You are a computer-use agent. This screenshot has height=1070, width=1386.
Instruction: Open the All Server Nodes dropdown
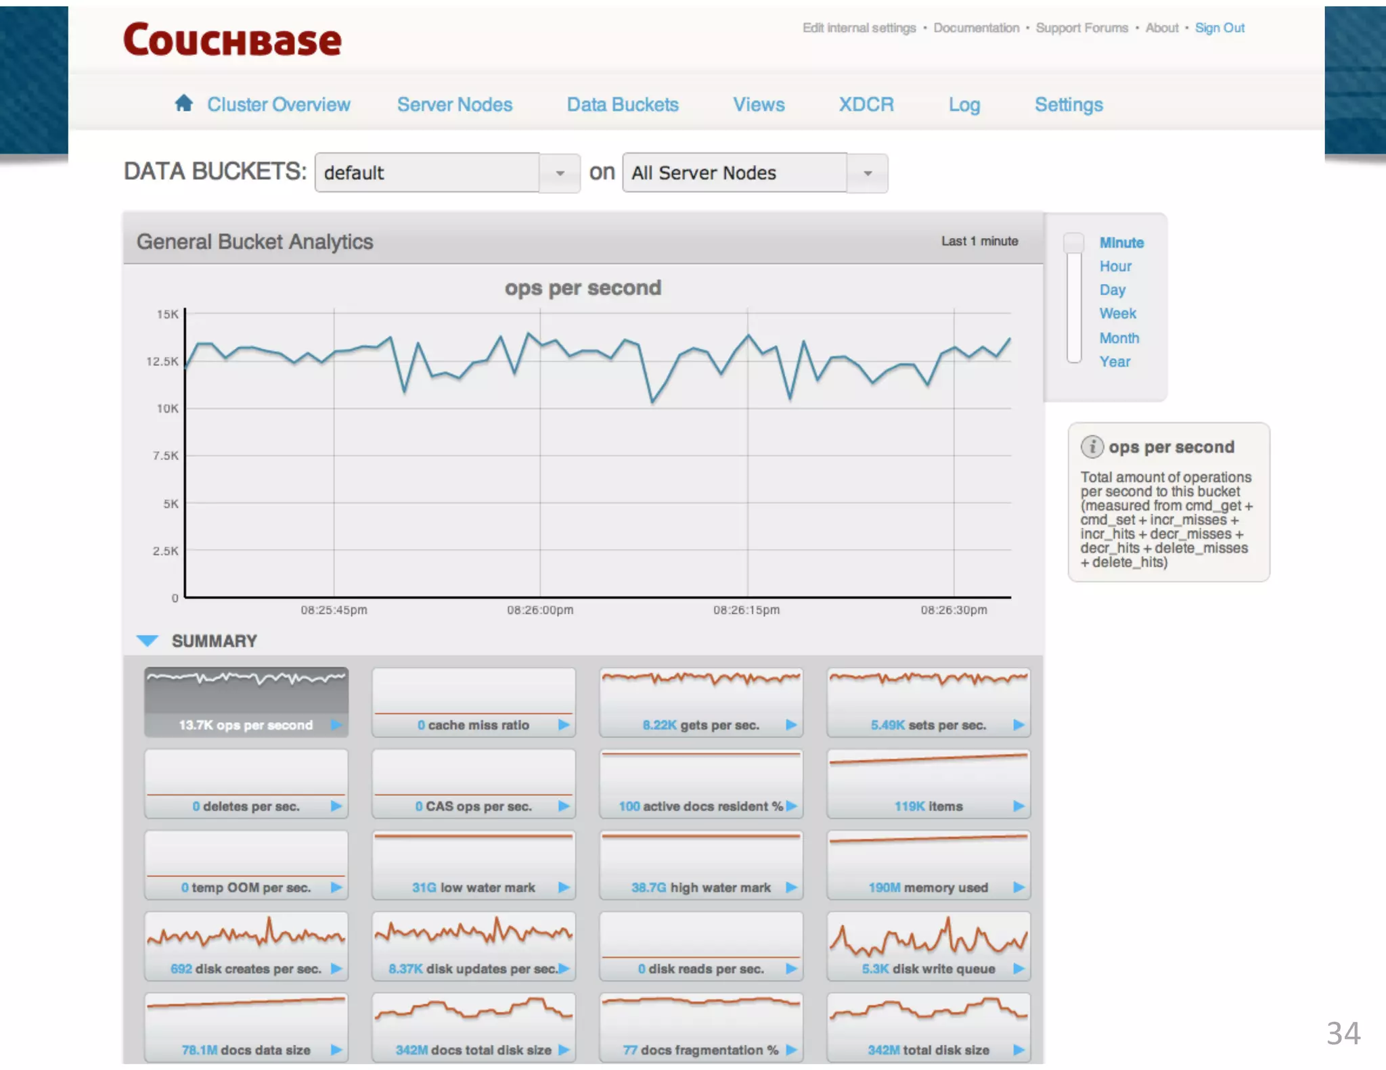tap(867, 173)
